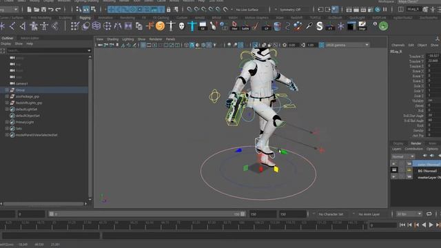Select camera1 in the Outliner
Screen dimensions: 441x248
(21, 83)
